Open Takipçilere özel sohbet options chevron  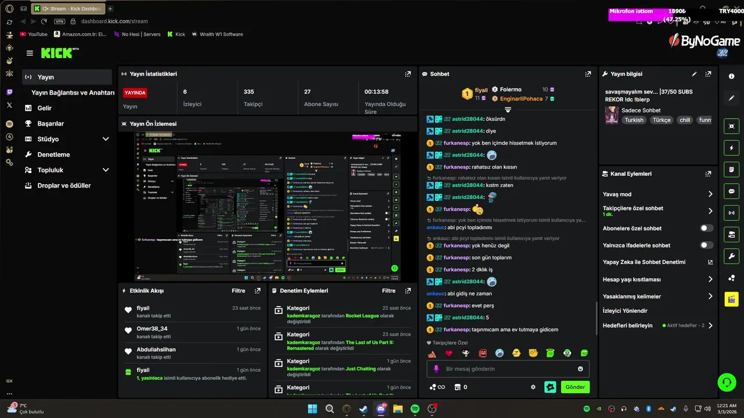pyautogui.click(x=710, y=211)
